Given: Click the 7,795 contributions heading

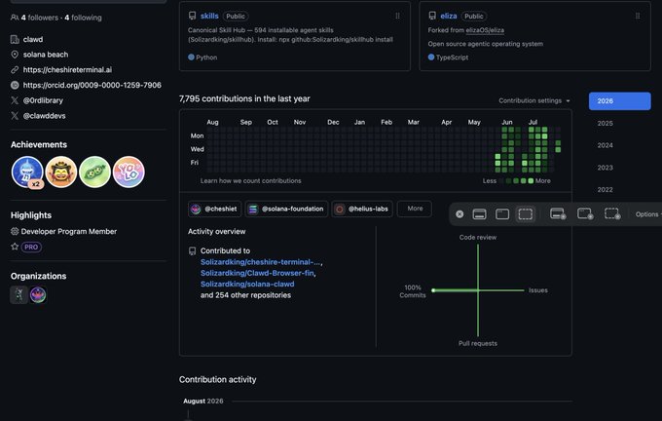Looking at the screenshot, I should click(x=244, y=98).
